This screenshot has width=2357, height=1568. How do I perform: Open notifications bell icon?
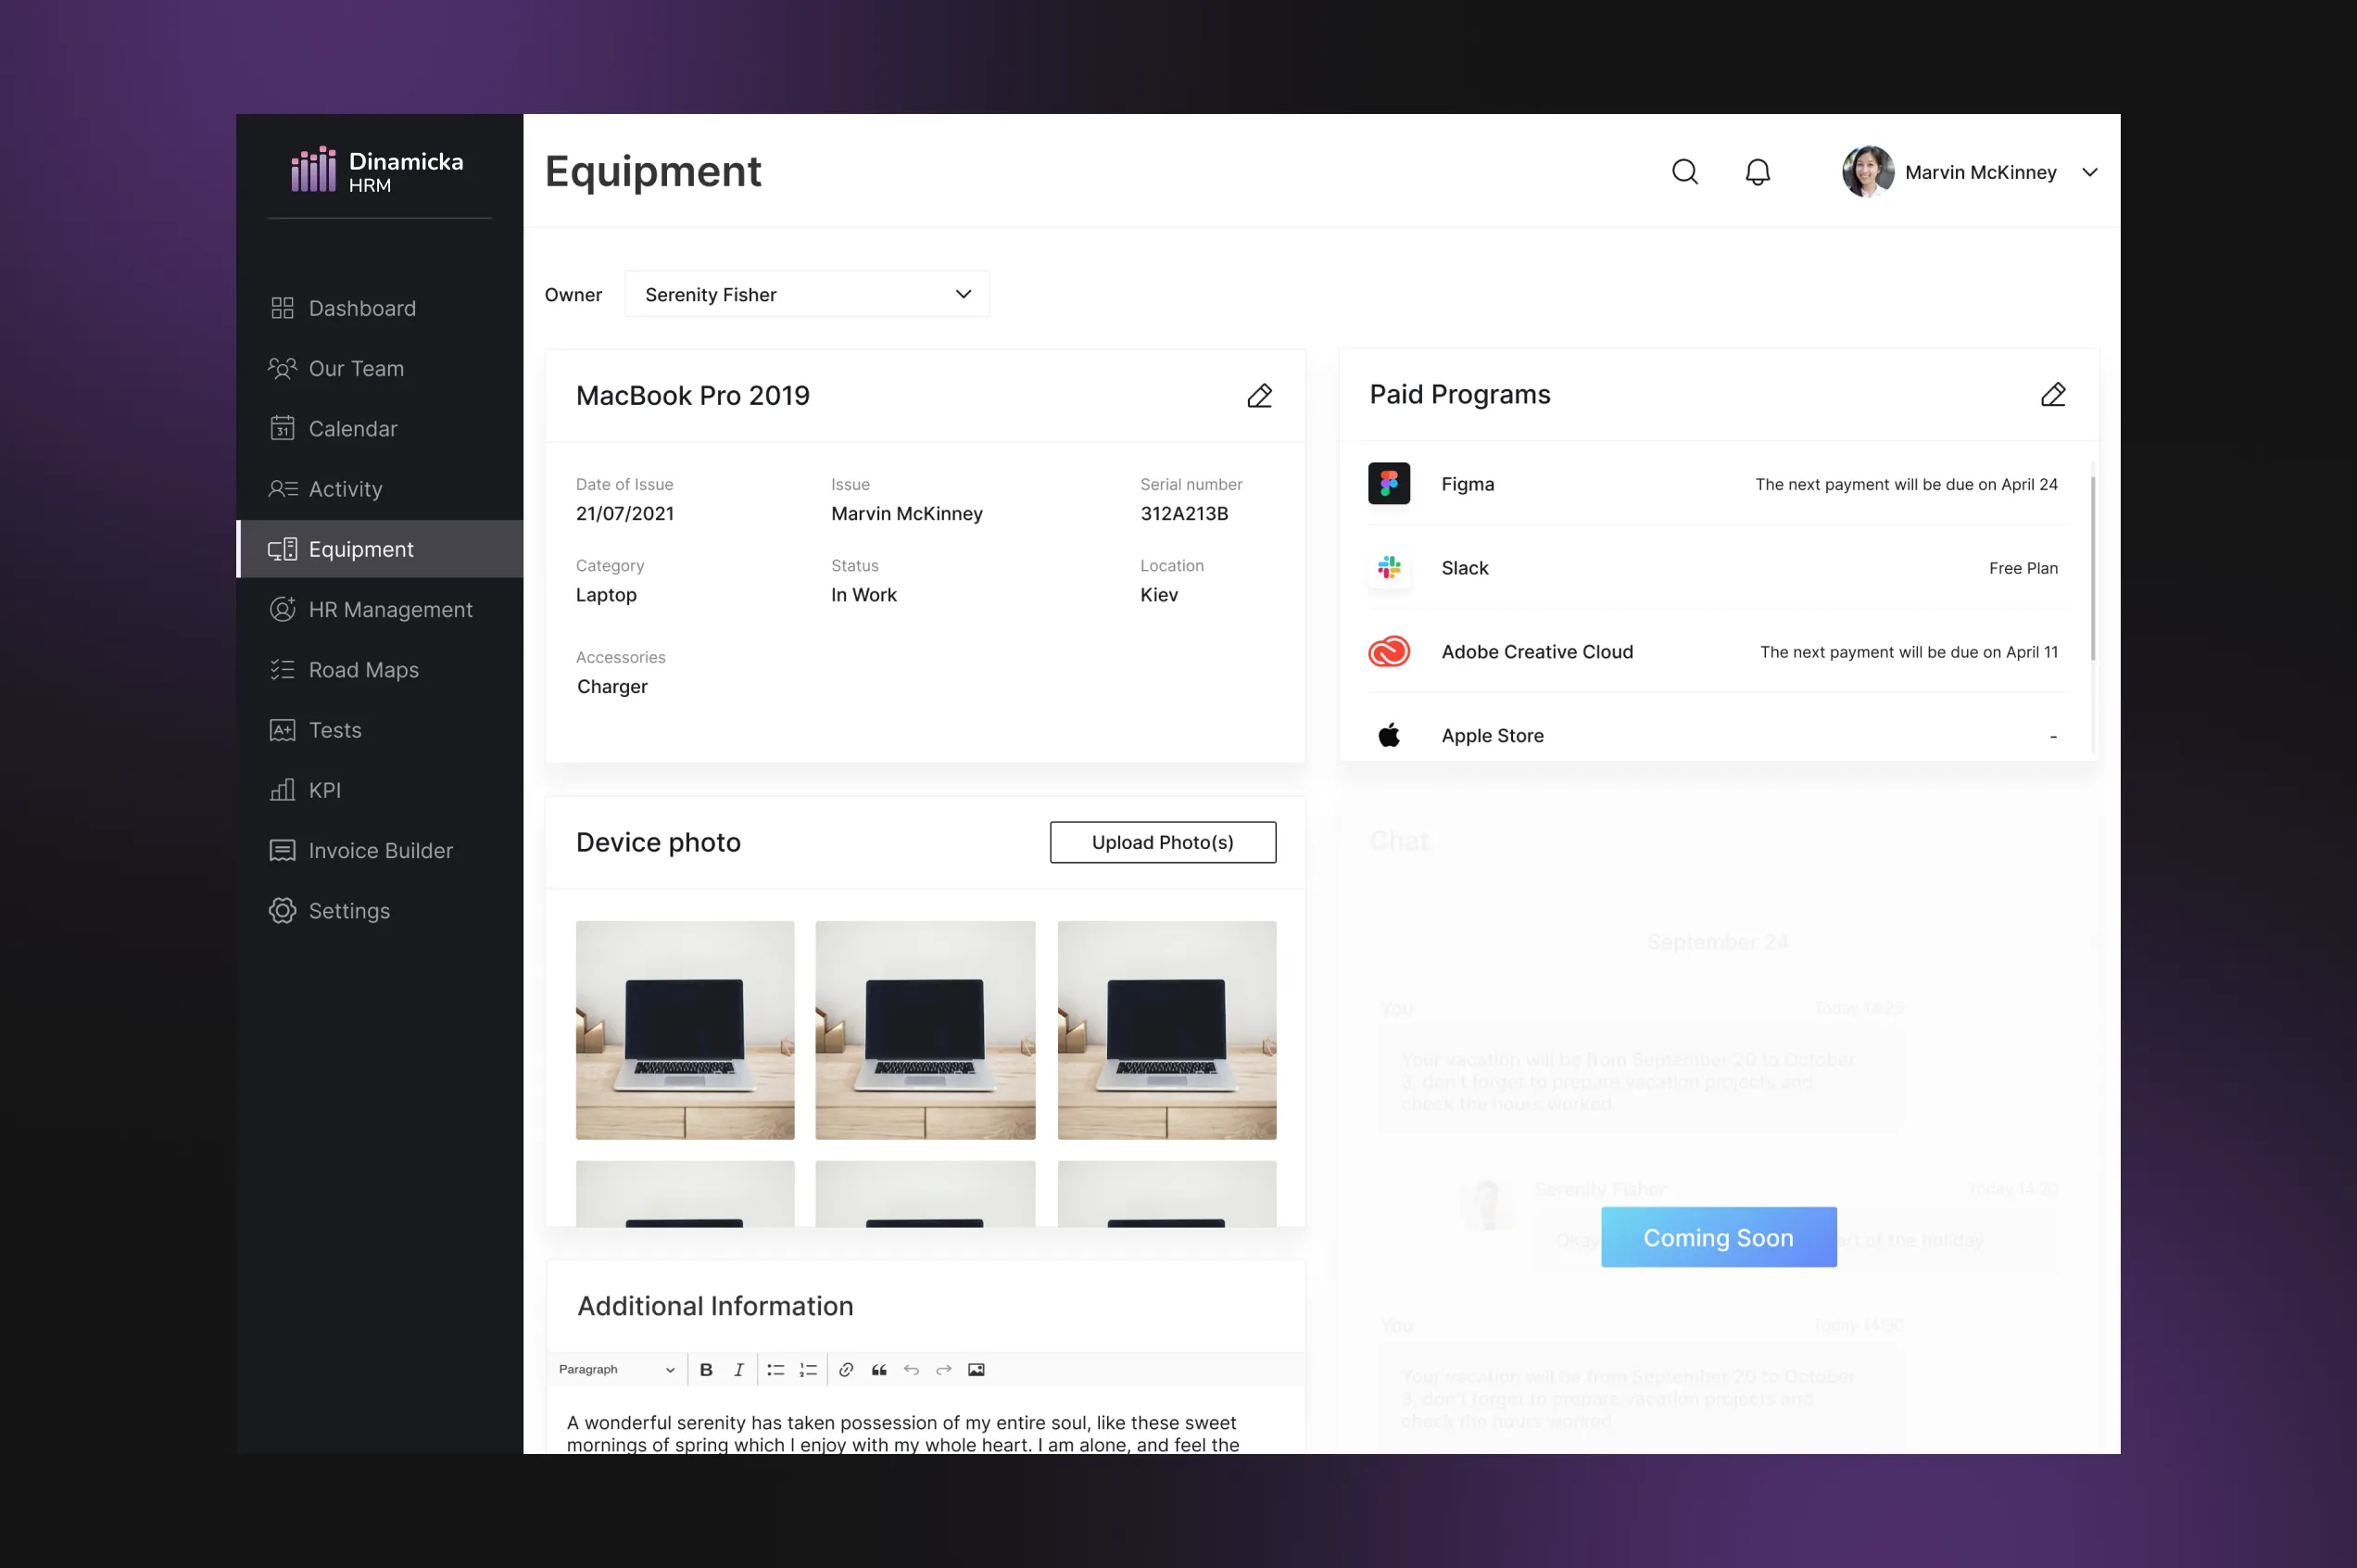[x=1758, y=172]
